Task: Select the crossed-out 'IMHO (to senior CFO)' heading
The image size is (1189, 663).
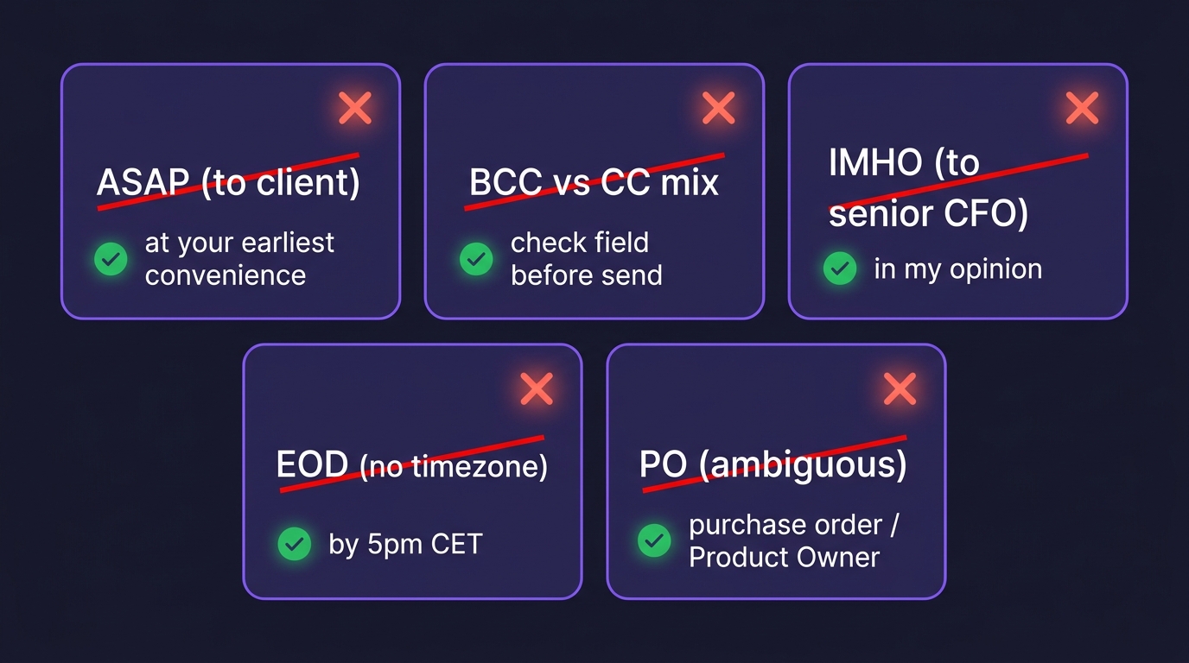Action: tap(929, 187)
